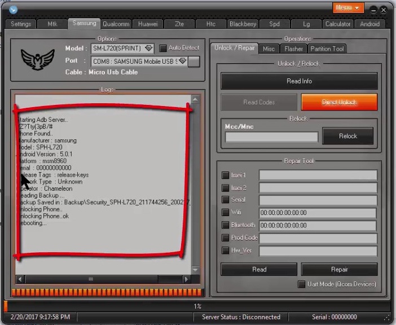Viewport: 396px width, 325px height.
Task: Click the 1% overall progress bar
Action: (x=197, y=306)
